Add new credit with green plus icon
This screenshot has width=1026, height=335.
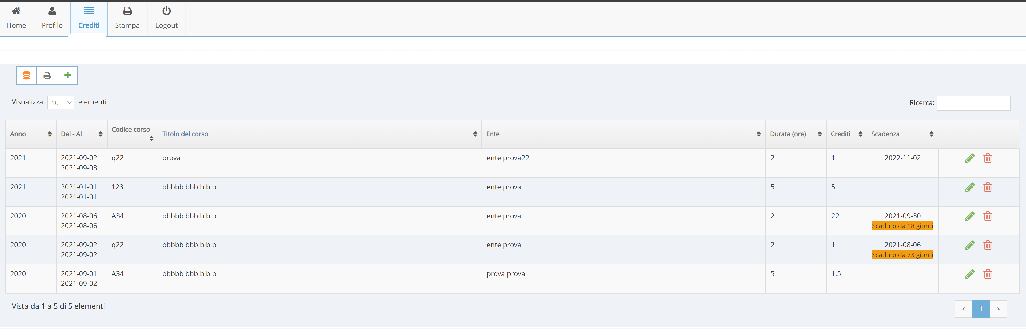coord(68,75)
